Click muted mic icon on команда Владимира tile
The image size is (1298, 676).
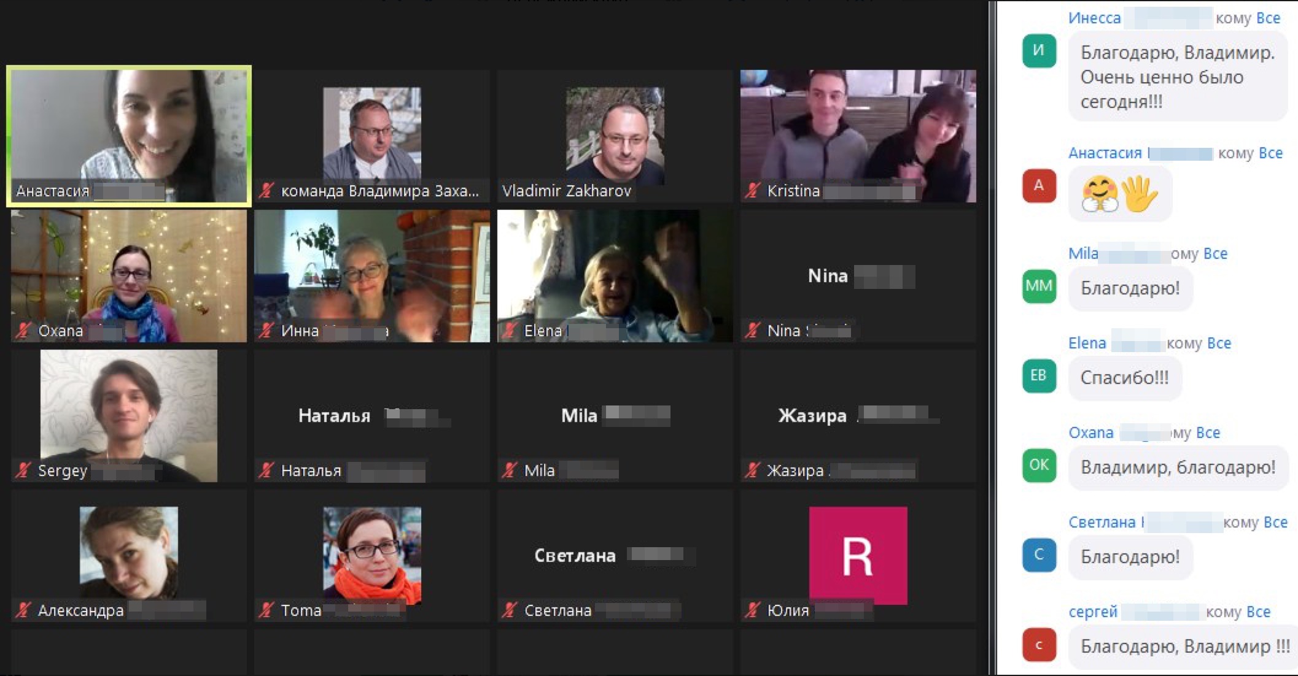[266, 191]
